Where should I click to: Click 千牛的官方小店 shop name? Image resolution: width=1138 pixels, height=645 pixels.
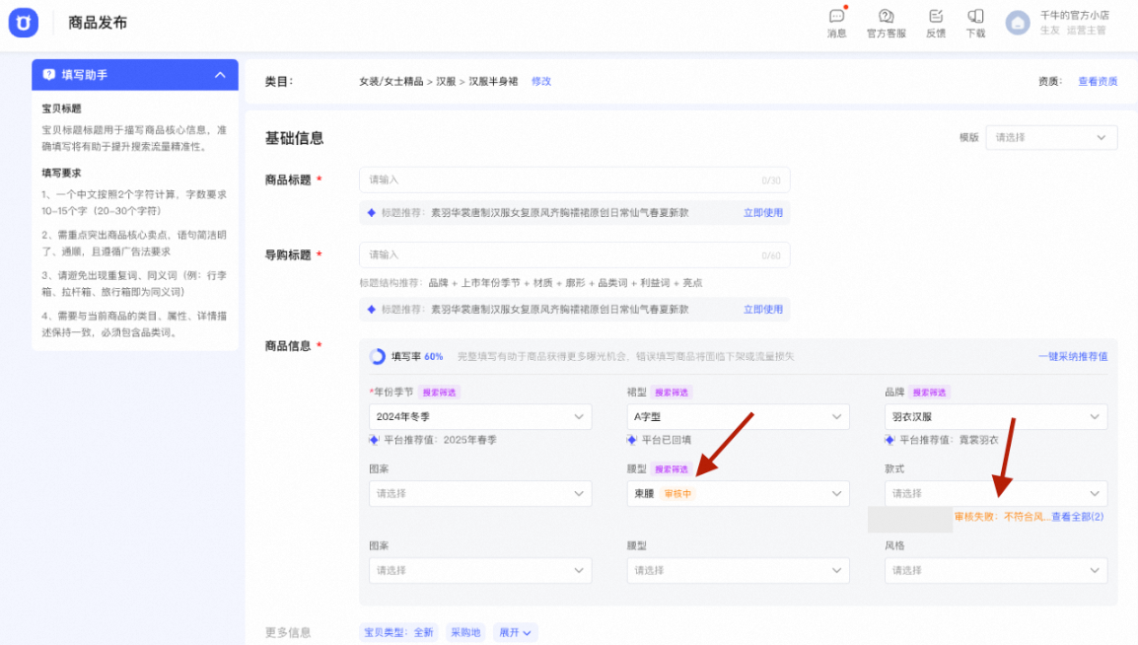coord(1074,15)
